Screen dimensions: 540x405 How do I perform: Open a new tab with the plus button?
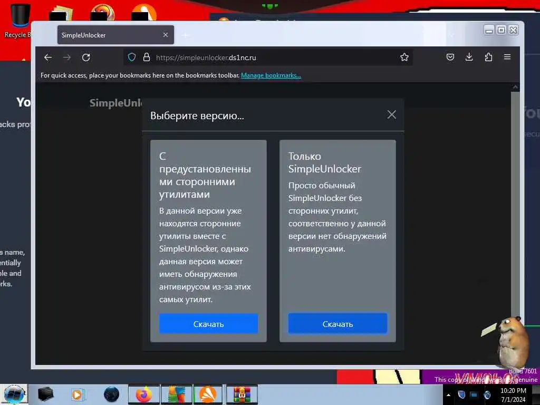click(x=185, y=35)
